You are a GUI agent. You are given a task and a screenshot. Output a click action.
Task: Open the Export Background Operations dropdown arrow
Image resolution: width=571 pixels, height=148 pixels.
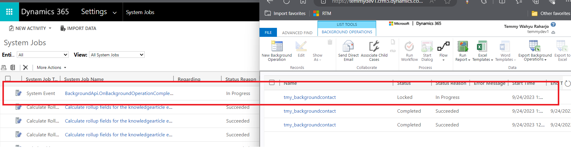[x=545, y=60]
